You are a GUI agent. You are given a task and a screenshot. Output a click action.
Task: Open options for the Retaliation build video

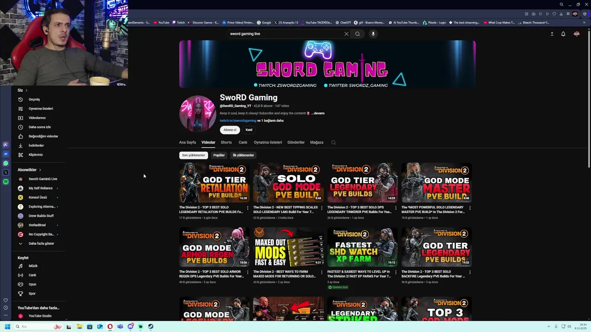tap(247, 208)
